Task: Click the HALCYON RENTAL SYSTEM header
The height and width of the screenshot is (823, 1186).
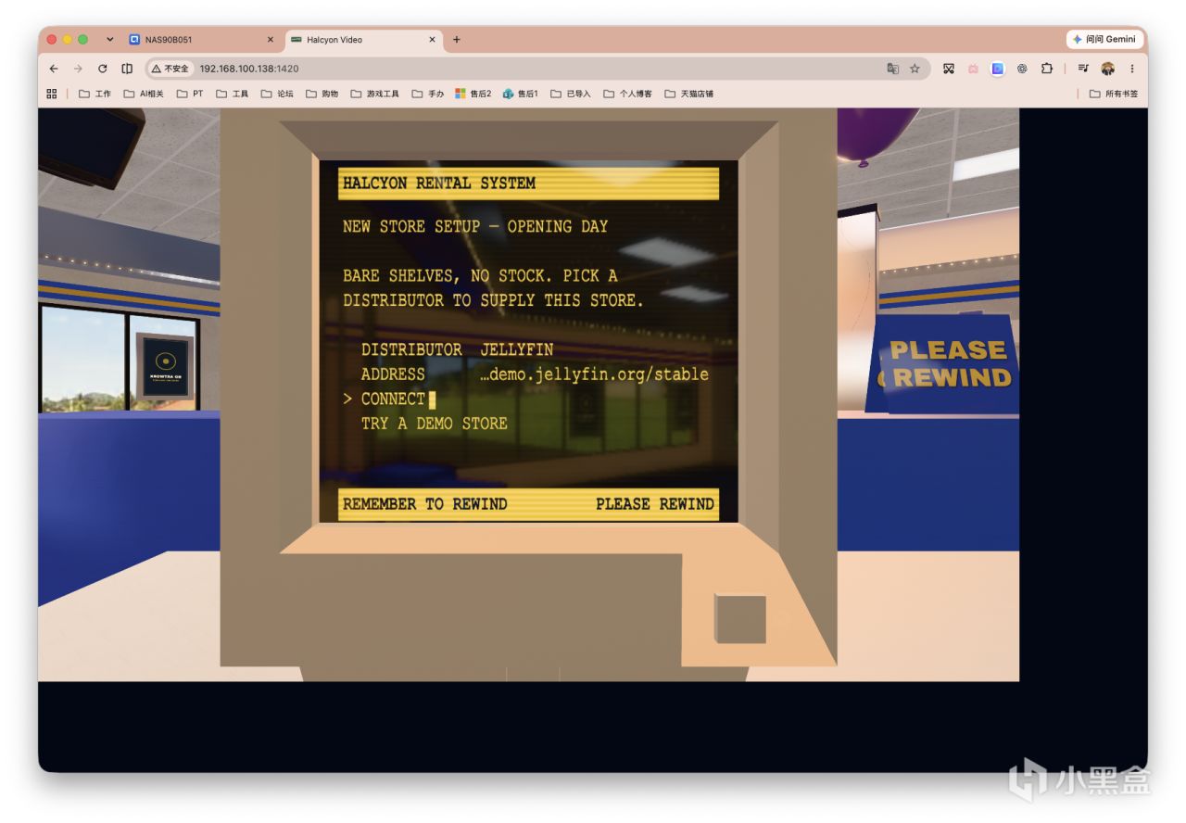Action: 528,184
